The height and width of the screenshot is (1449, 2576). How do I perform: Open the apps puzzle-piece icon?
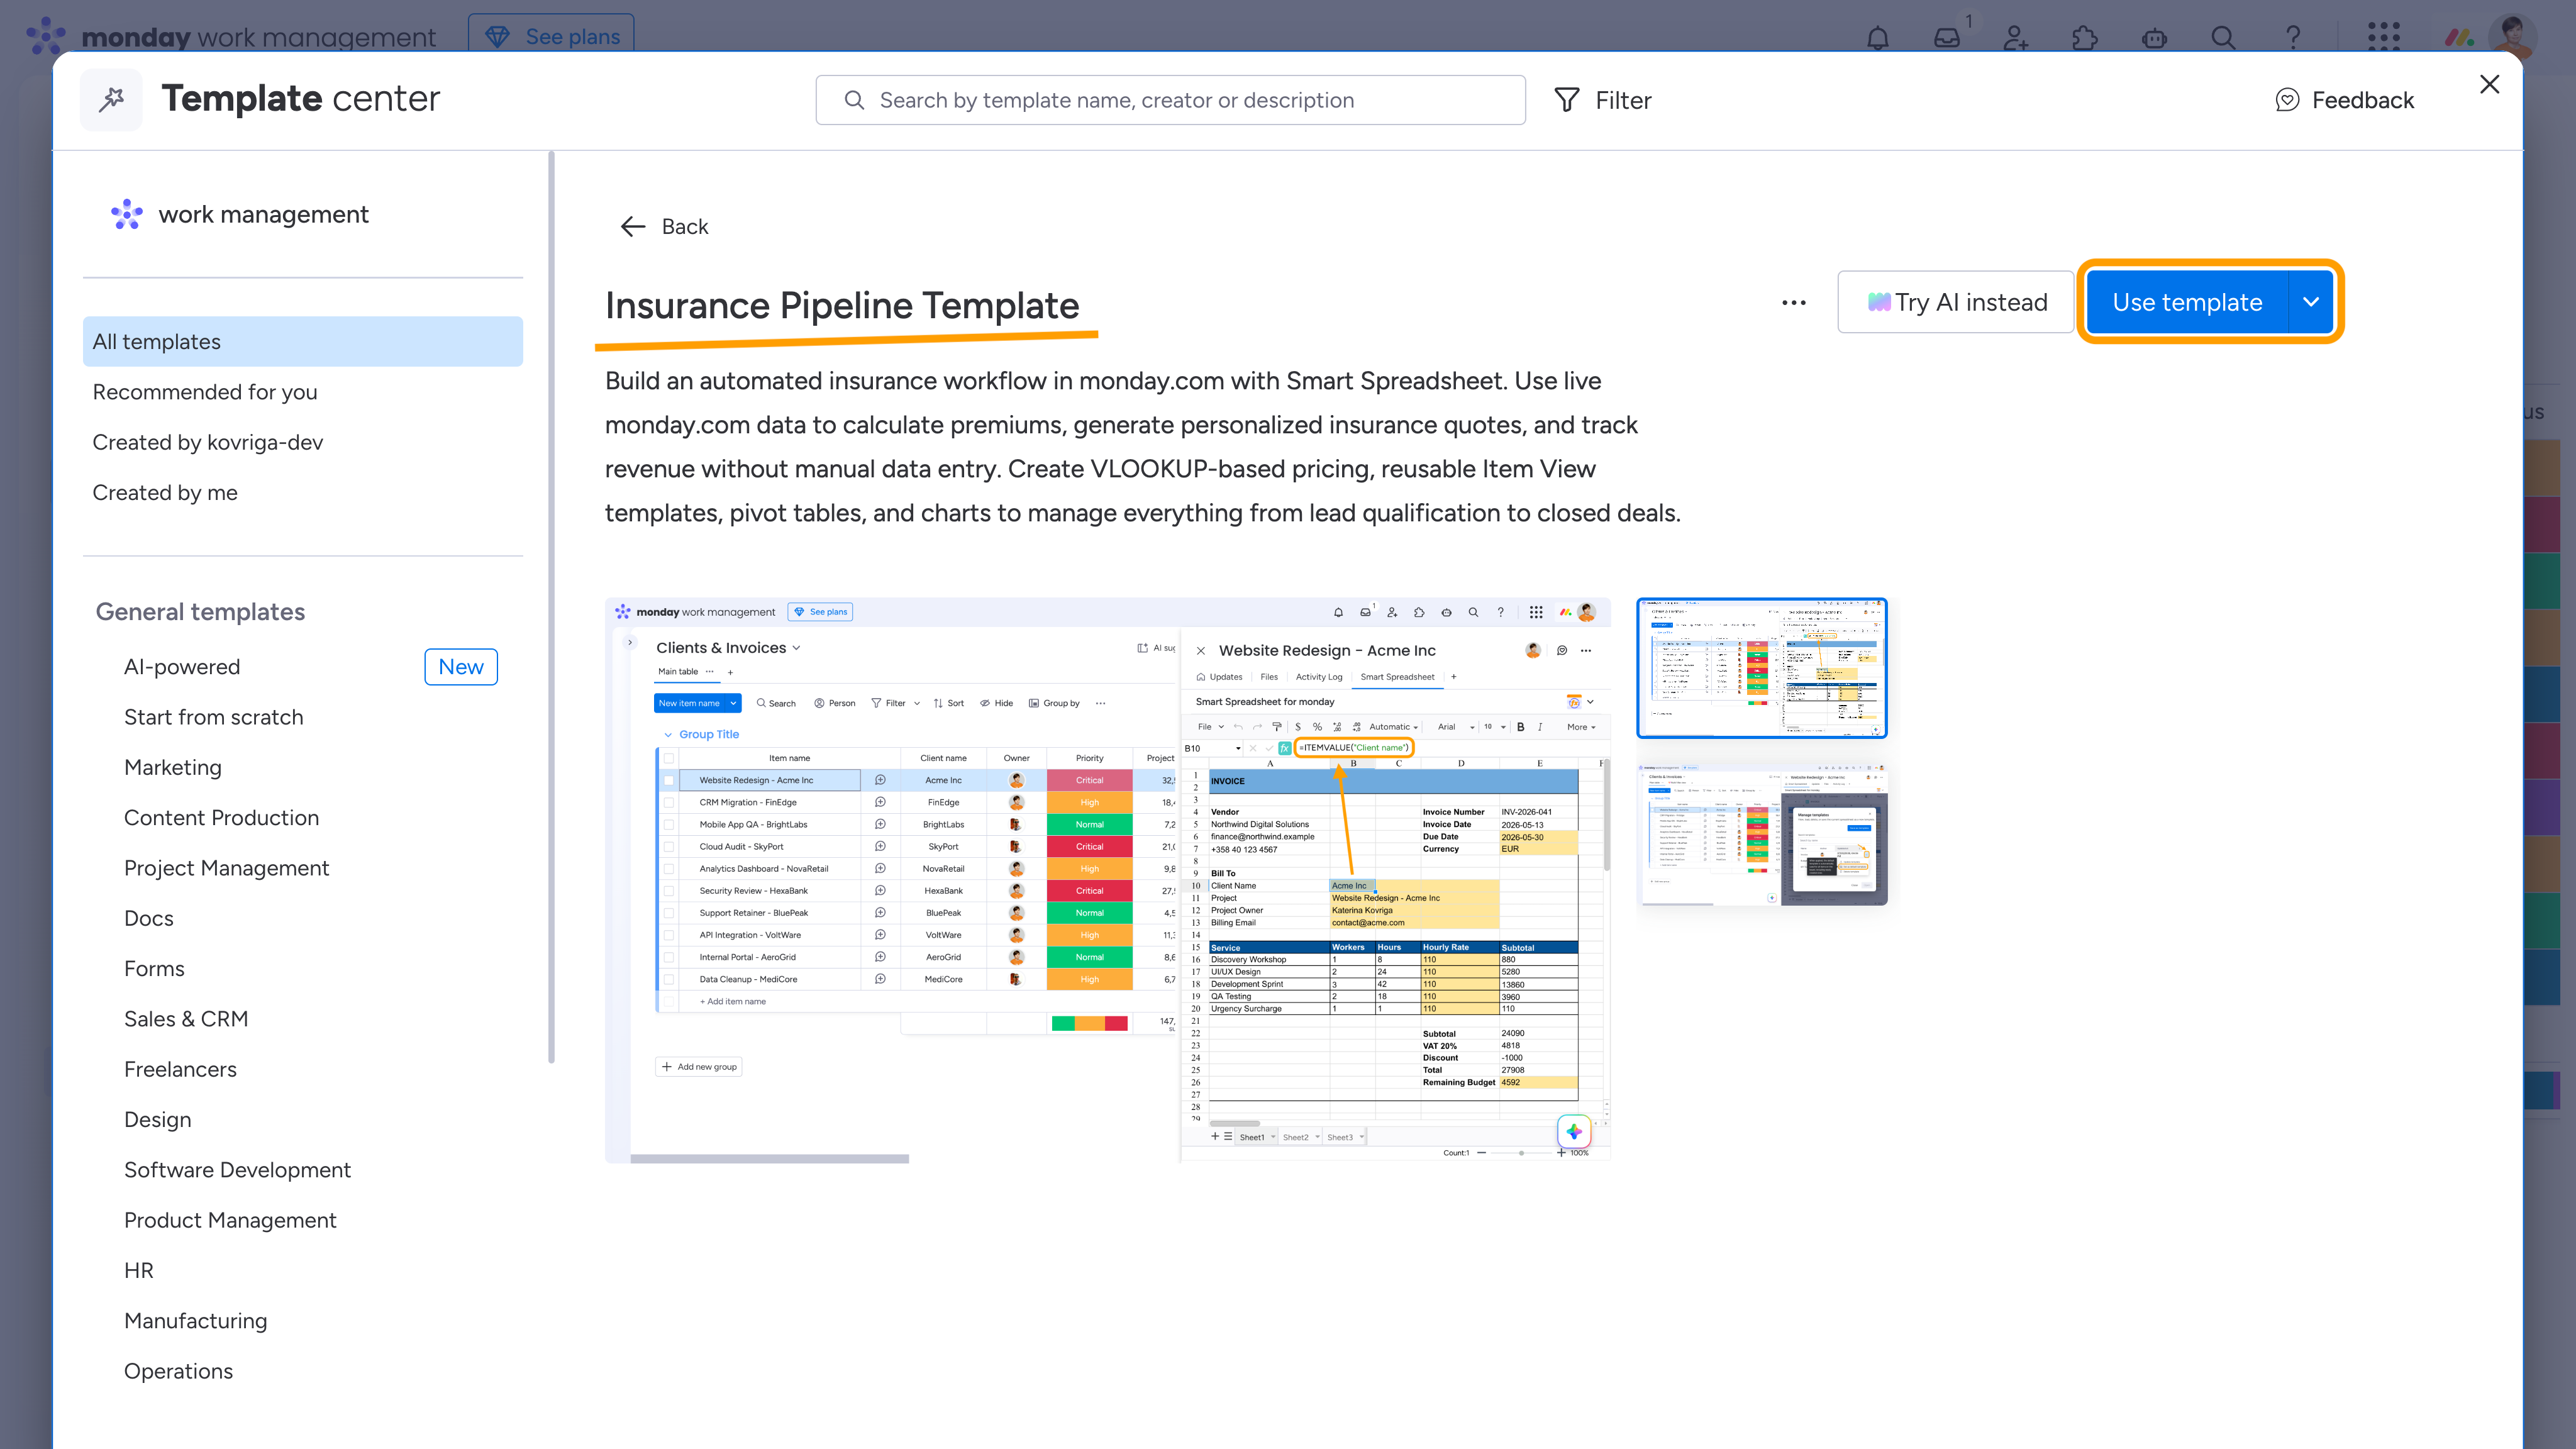2085,38
